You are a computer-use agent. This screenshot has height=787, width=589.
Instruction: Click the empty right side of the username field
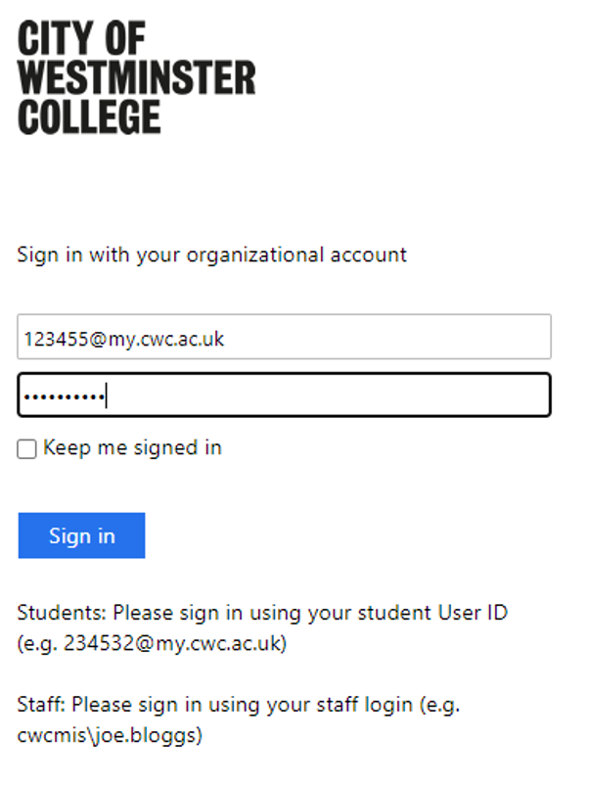(x=386, y=337)
